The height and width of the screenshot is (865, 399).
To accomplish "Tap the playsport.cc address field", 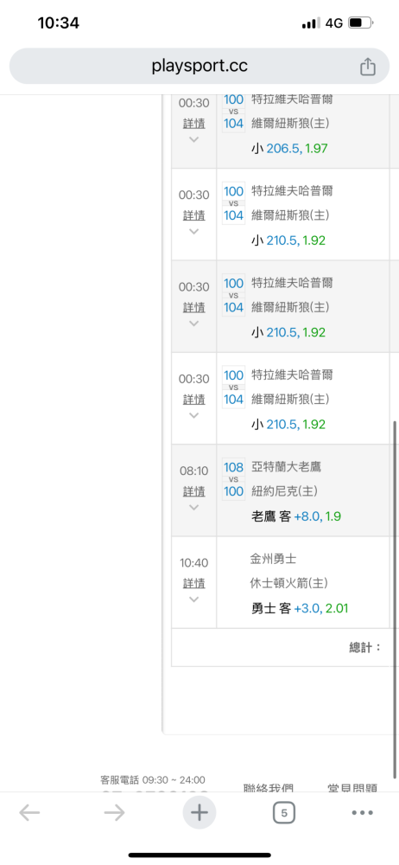I will coord(199,67).
